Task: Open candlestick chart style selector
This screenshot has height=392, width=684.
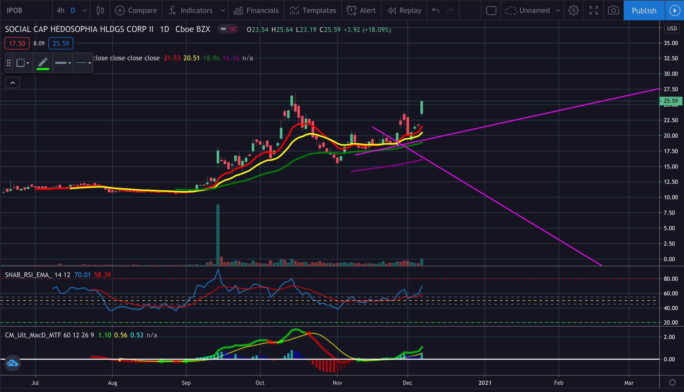Action: pyautogui.click(x=100, y=11)
